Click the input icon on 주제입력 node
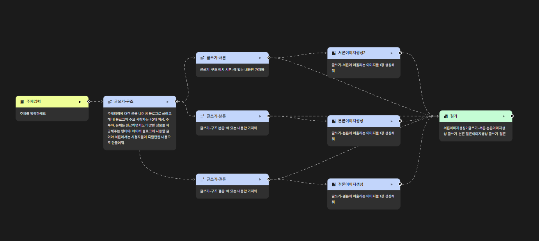 (x=22, y=101)
